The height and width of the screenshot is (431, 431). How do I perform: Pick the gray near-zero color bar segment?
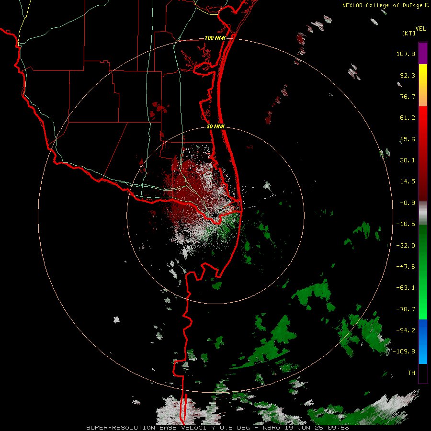tap(423, 212)
